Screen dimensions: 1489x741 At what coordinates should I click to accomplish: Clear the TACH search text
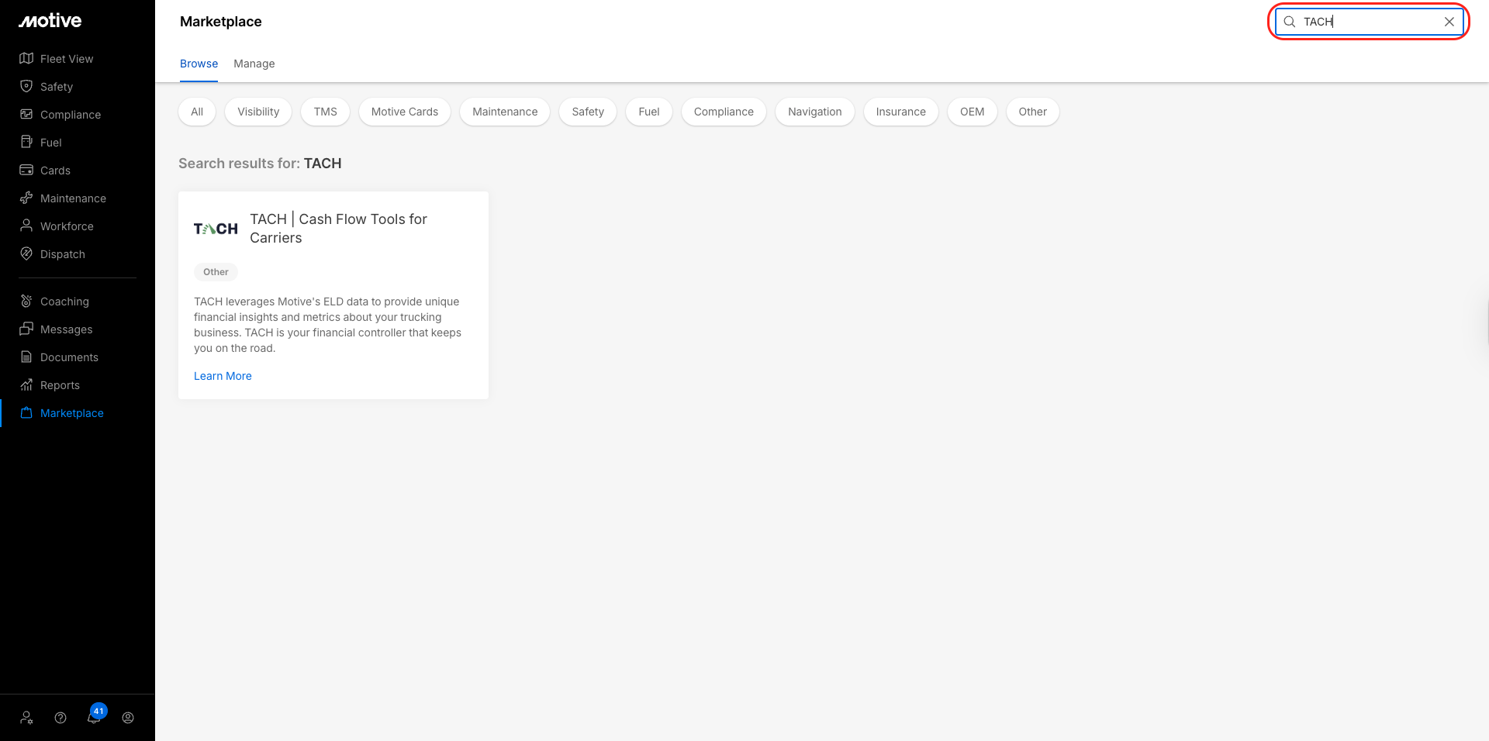tap(1449, 22)
